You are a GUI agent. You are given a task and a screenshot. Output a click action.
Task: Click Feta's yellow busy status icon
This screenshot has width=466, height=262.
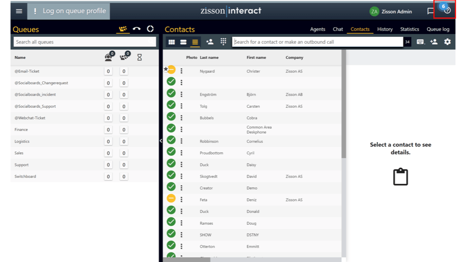pos(171,198)
